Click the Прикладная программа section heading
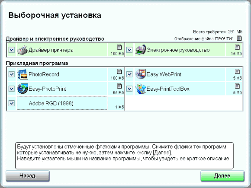Image resolution: width=251 pixels, height=188 pixels. tap(37, 63)
